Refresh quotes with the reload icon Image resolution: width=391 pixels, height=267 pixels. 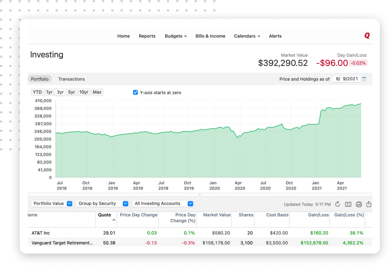(x=337, y=204)
